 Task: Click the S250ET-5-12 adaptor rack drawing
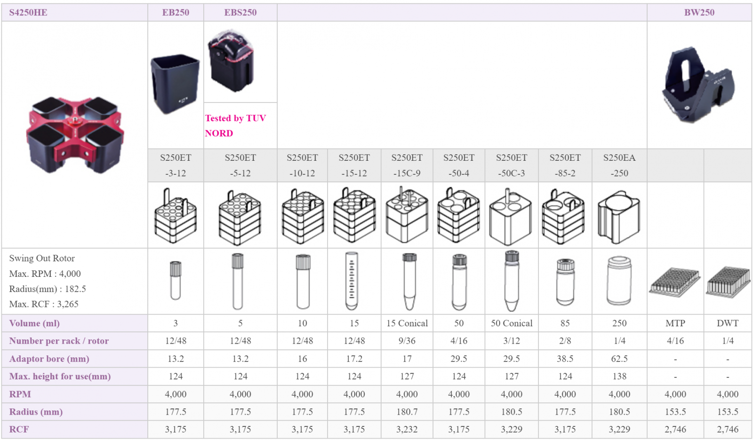[240, 217]
